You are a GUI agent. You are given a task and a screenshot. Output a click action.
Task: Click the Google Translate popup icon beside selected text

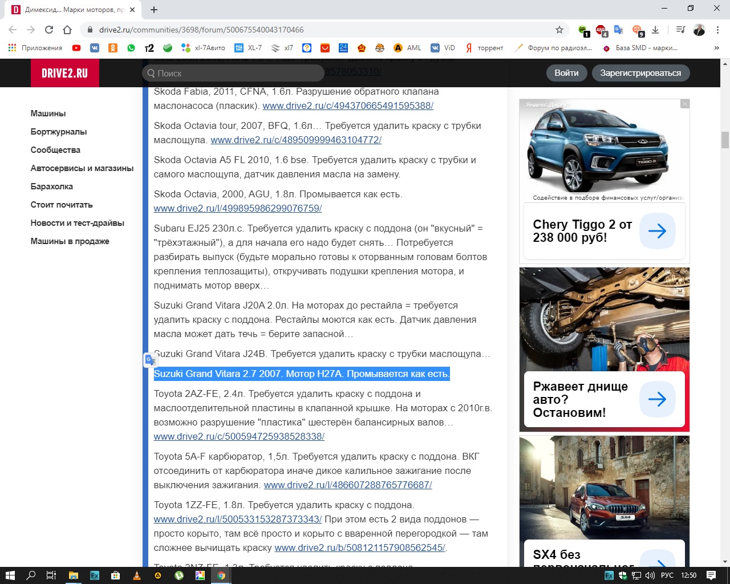(x=150, y=360)
